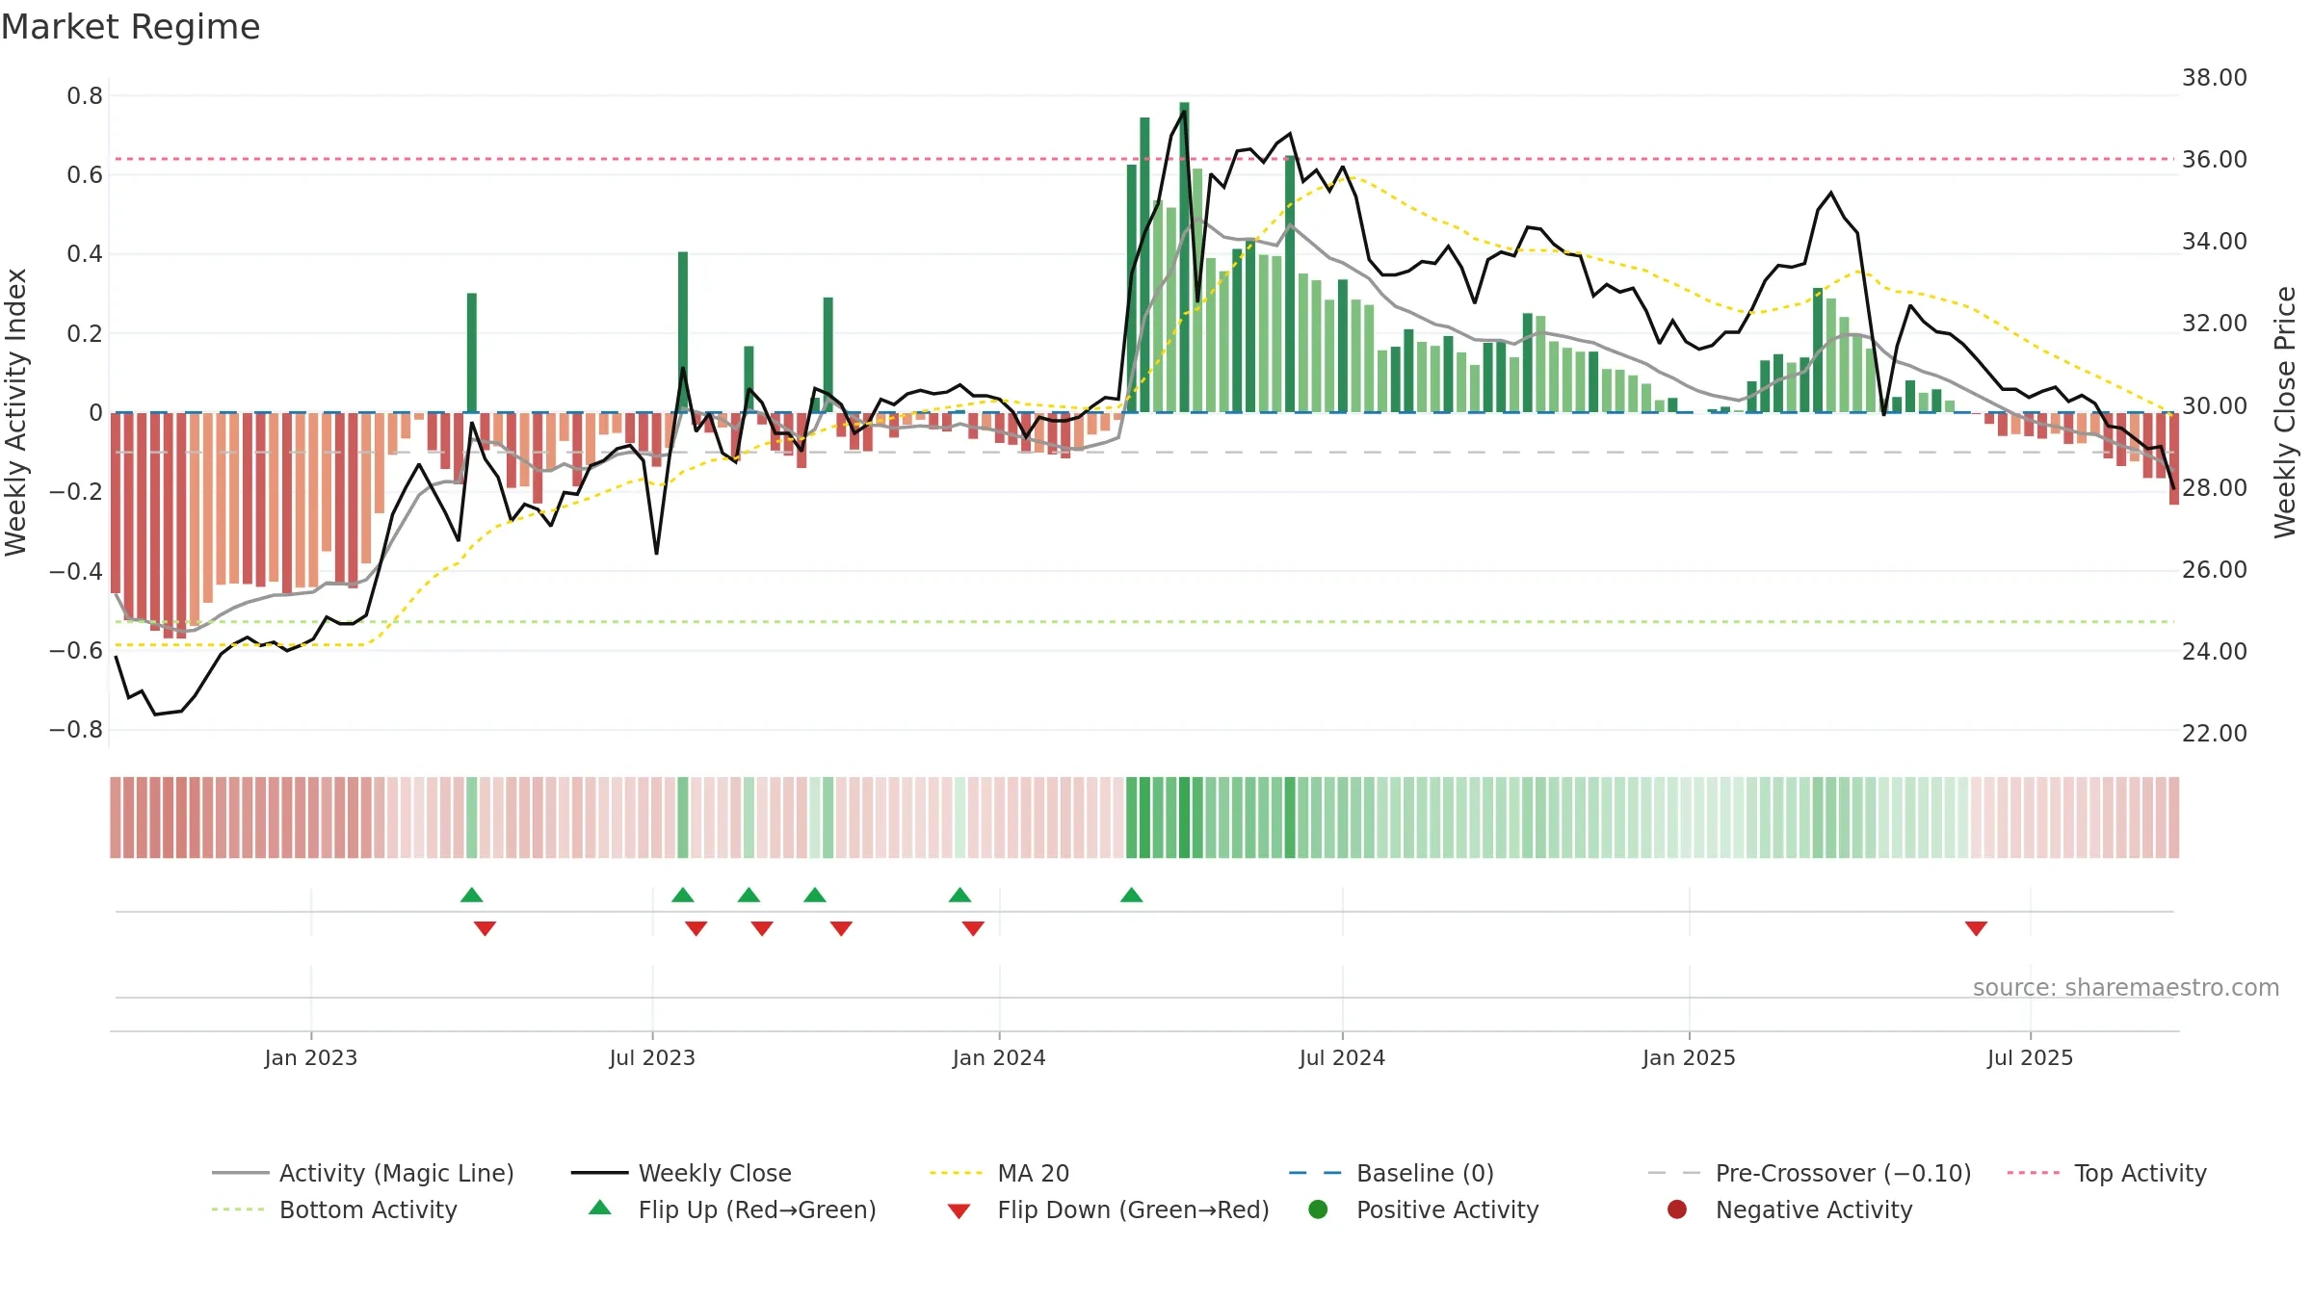Screen dimensions: 2312x1300
Task: Toggle the Pre-Crossover (−0.10) legend entry
Action: [1810, 1173]
